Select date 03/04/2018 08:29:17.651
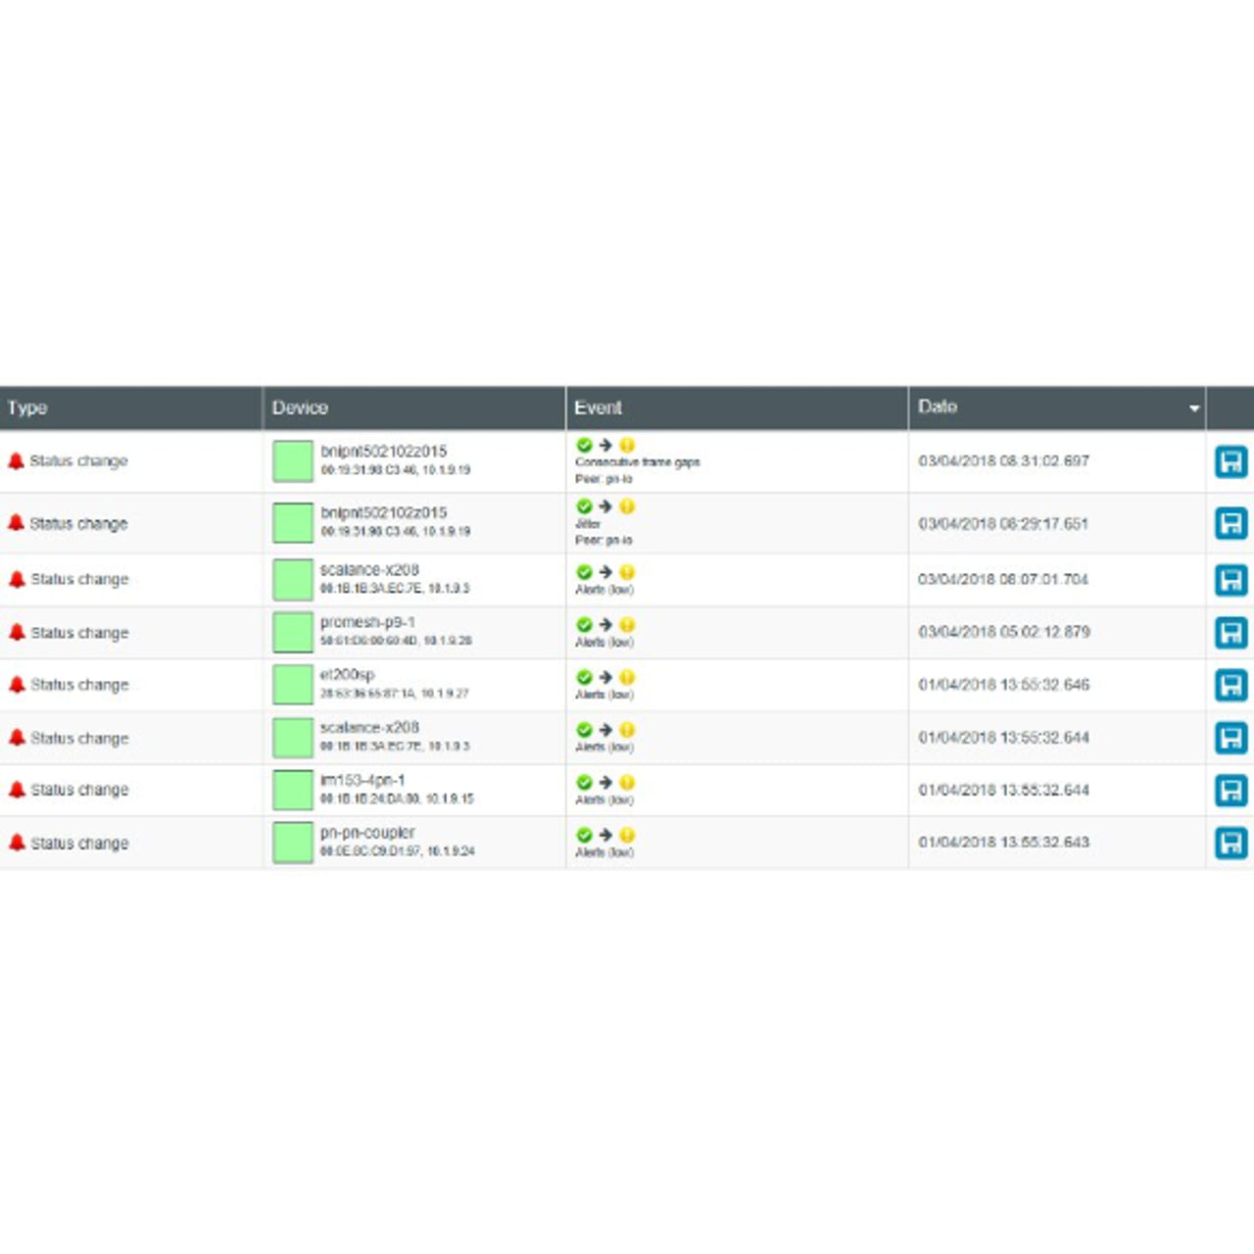Image resolution: width=1254 pixels, height=1254 pixels. coord(1003,523)
